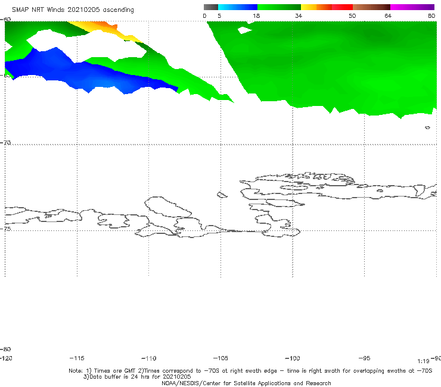Click the red segment of the color bar
The image size is (441, 387).
pos(342,7)
